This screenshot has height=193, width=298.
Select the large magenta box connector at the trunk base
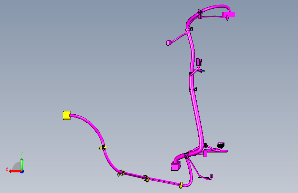tap(176, 166)
